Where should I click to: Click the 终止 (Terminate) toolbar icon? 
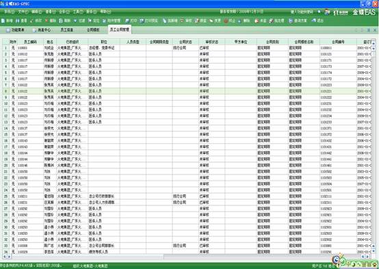tap(229, 21)
